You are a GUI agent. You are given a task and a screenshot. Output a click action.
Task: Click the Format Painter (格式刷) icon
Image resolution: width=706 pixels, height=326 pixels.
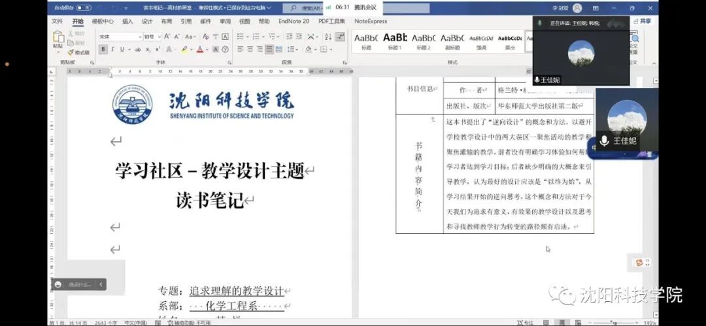[78, 52]
